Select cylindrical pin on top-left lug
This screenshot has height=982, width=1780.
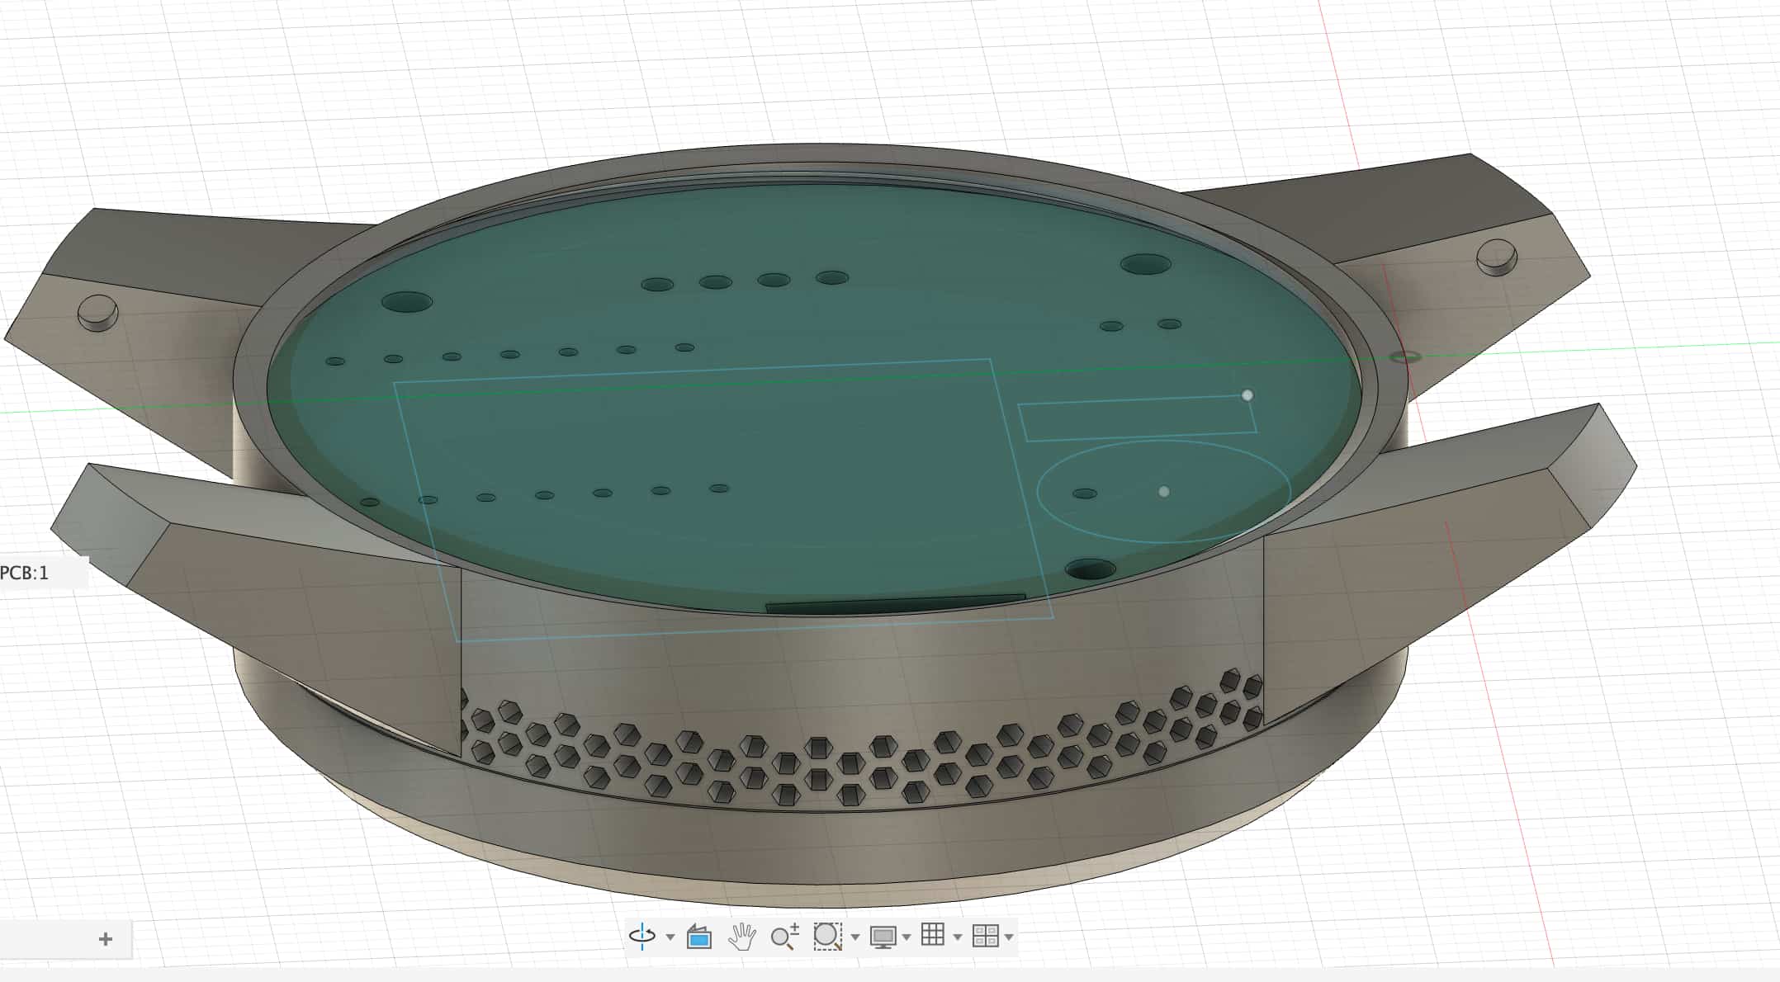click(97, 312)
